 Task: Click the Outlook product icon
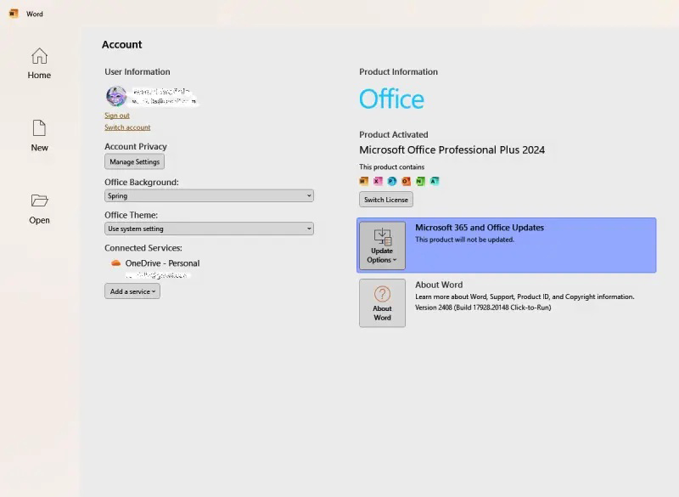[407, 181]
